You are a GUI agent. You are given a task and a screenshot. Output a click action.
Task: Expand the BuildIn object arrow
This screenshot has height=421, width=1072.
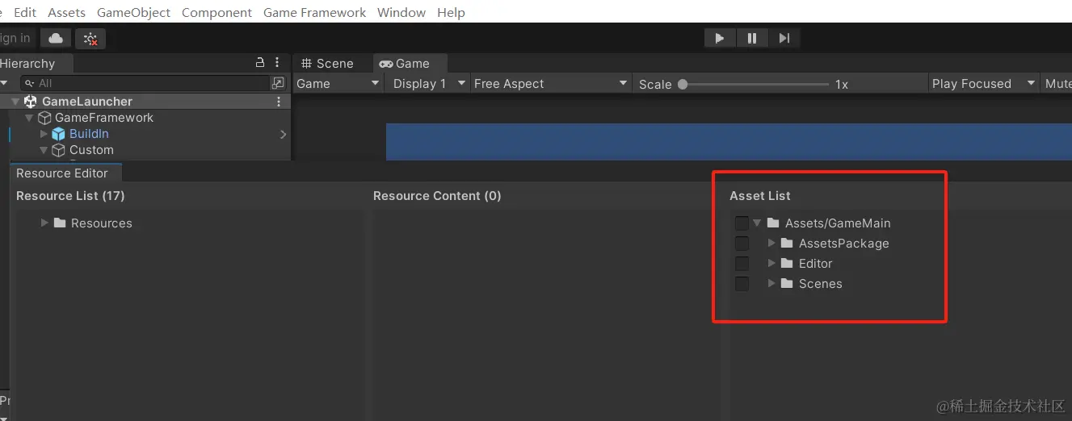[x=44, y=134]
